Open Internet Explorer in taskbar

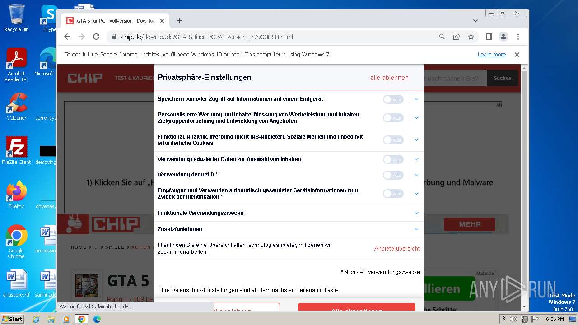36,319
